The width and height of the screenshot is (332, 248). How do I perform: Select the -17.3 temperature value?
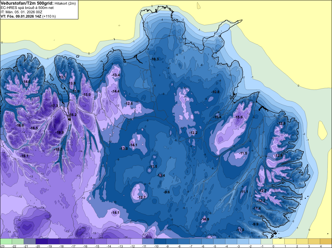pyautogui.click(x=54, y=106)
